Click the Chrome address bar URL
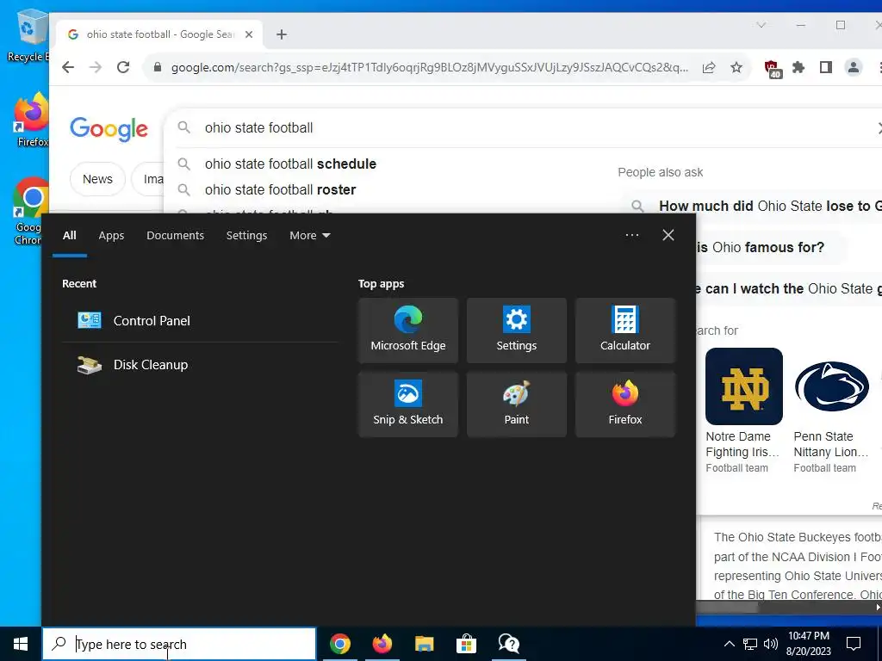This screenshot has height=661, width=882. coord(429,67)
